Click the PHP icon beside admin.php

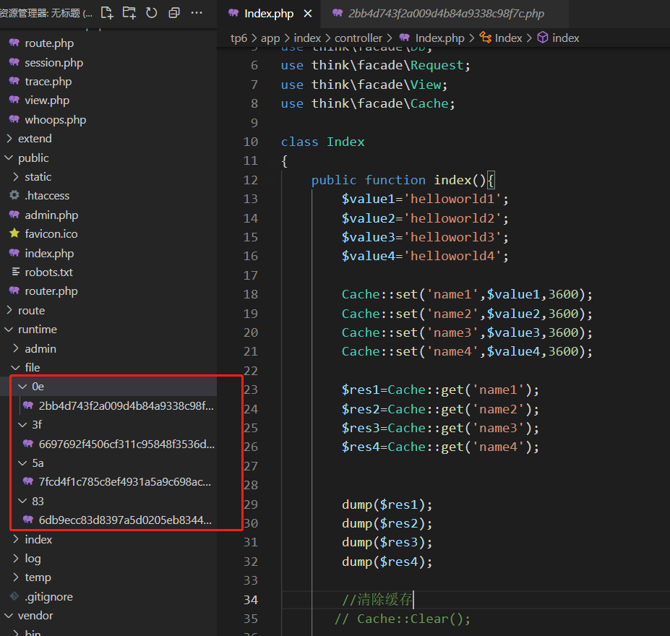tap(14, 214)
